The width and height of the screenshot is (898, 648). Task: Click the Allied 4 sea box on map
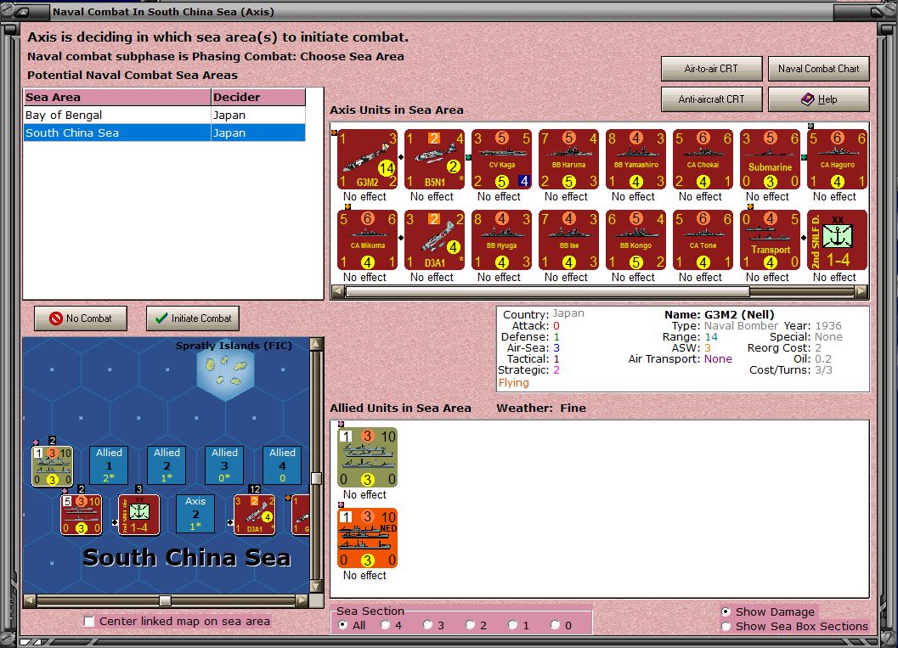(x=282, y=465)
